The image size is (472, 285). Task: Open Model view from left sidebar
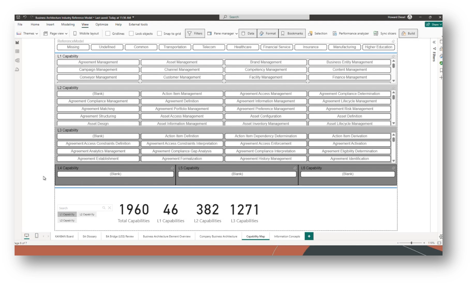click(17, 61)
